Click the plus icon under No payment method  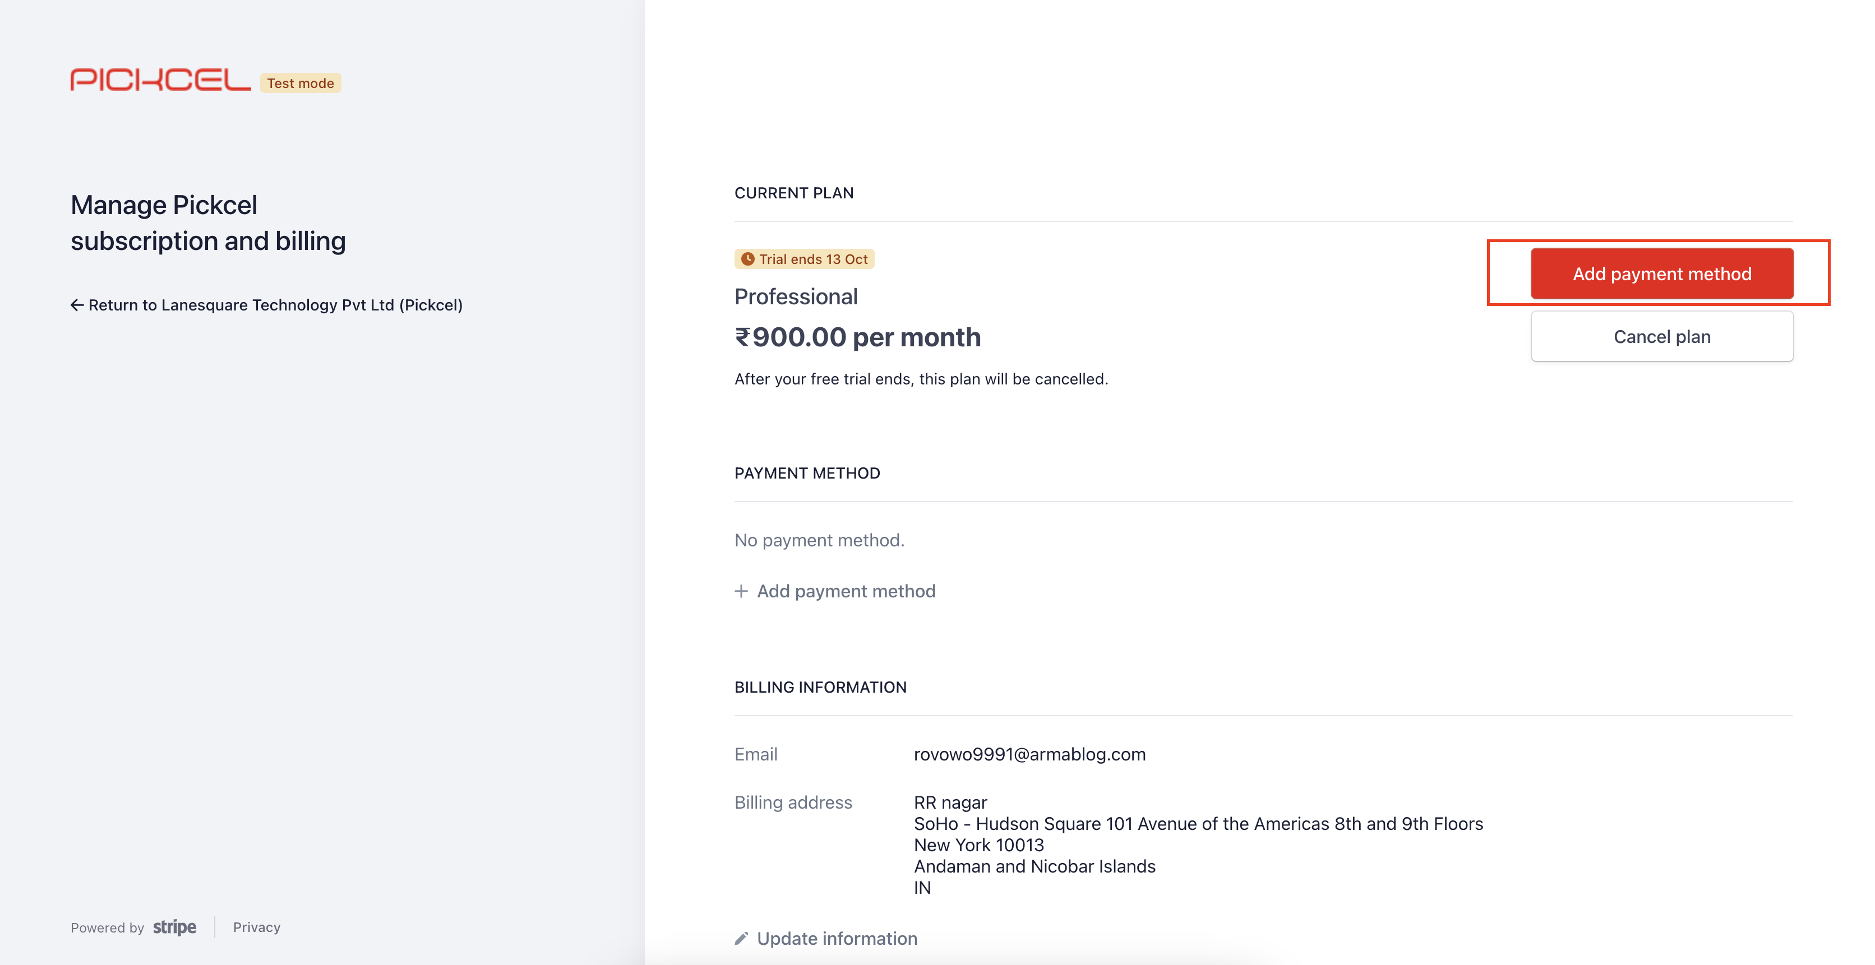741,591
